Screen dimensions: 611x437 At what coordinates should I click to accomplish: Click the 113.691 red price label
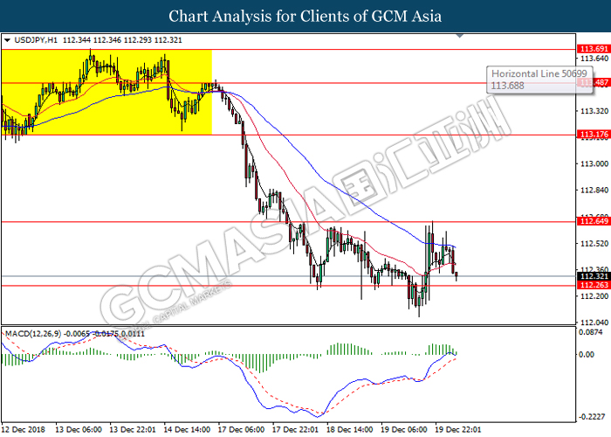coord(594,49)
